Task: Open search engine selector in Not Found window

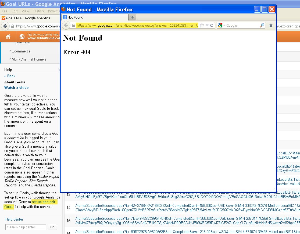Action: point(221,25)
